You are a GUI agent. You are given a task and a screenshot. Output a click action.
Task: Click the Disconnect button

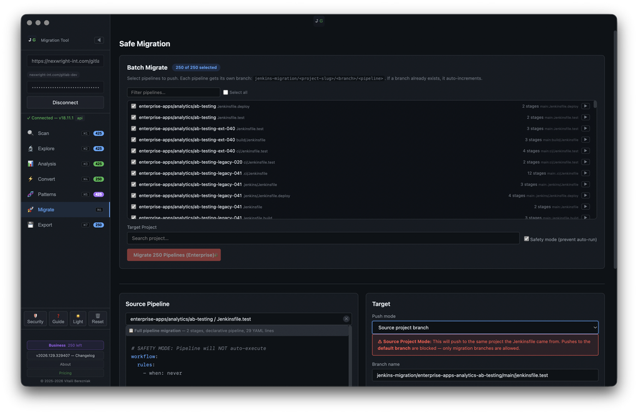point(65,103)
